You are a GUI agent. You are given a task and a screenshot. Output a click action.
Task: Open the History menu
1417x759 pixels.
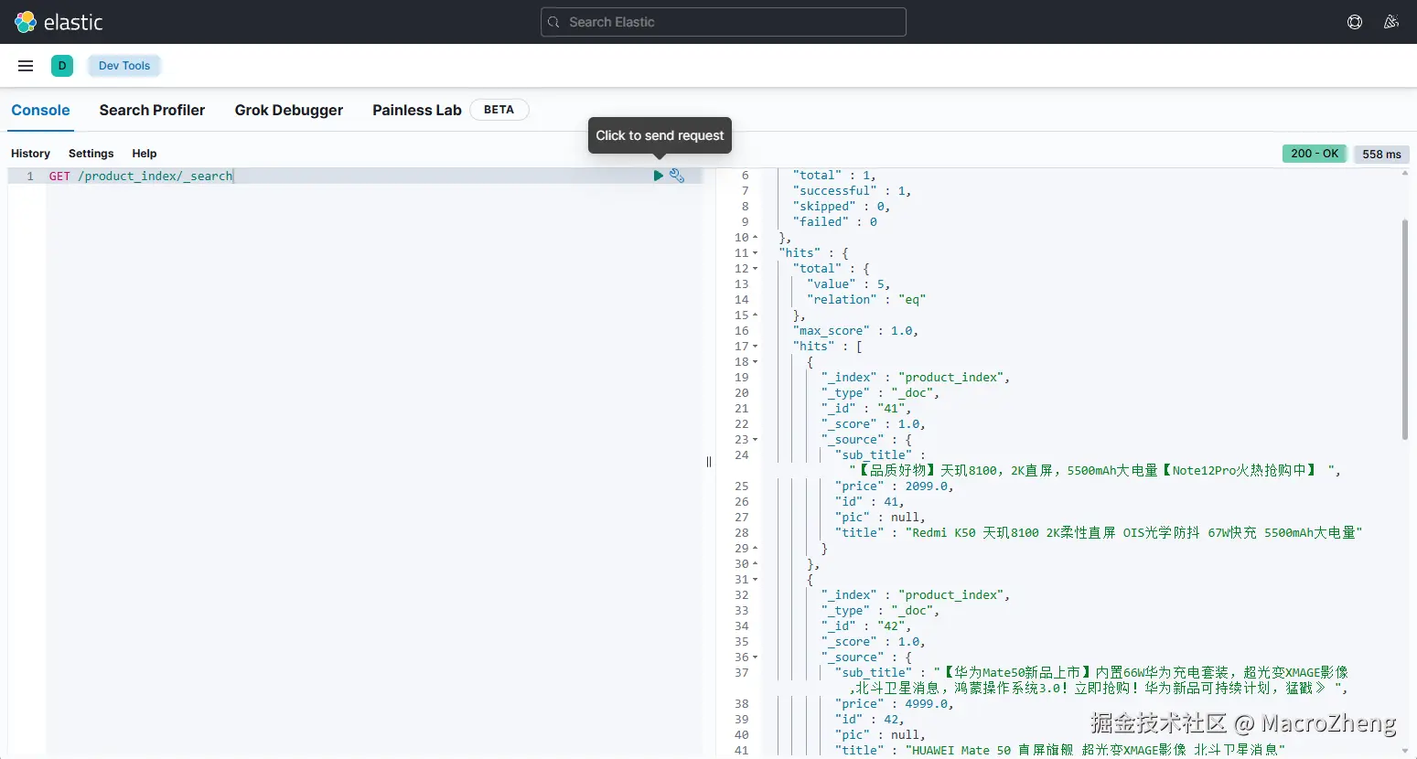click(x=30, y=154)
